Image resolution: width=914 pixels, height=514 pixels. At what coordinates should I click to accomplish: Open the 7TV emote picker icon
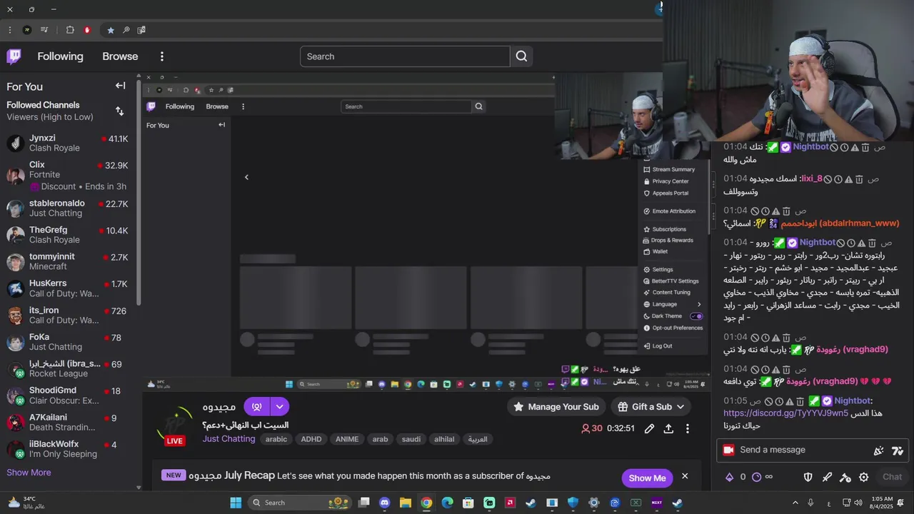pyautogui.click(x=898, y=450)
